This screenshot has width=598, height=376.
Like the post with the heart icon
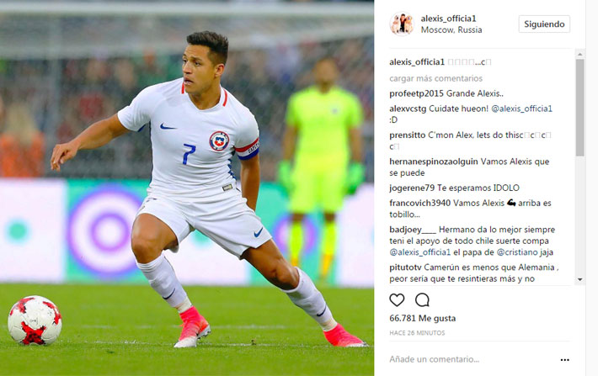[397, 300]
